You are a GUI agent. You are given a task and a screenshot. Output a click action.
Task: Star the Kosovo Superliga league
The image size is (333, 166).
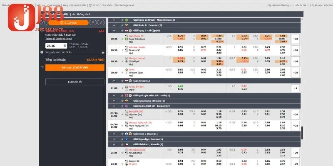(122, 139)
